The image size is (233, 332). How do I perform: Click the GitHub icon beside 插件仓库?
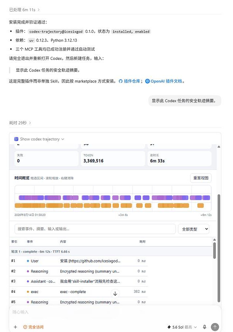pyautogui.click(x=120, y=81)
